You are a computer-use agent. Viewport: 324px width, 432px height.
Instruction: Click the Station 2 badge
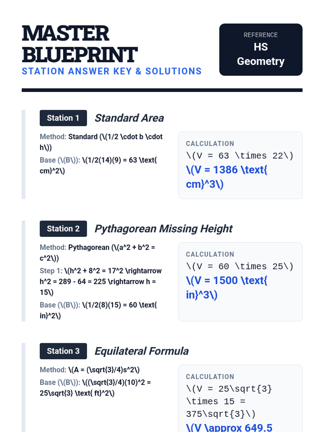pyautogui.click(x=63, y=229)
